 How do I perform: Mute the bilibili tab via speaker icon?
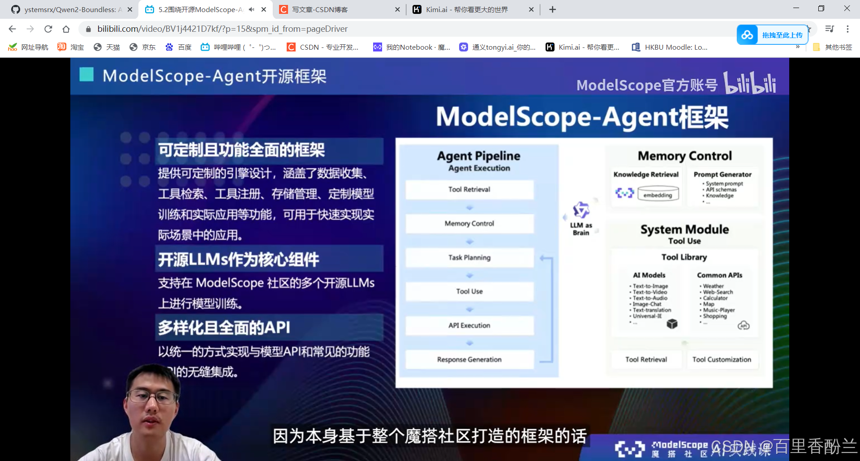[x=252, y=9]
